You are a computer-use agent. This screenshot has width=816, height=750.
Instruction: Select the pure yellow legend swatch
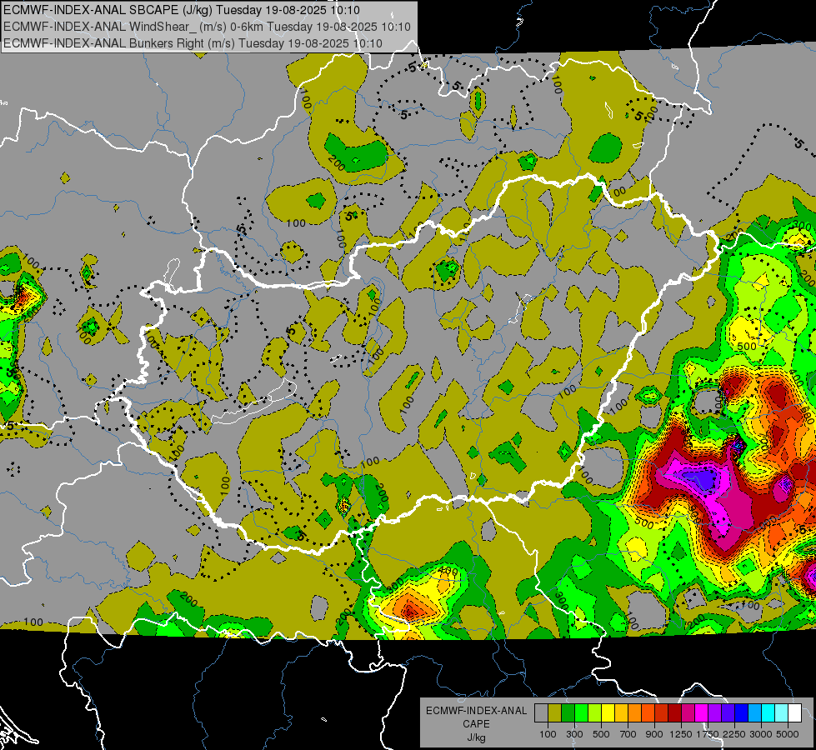pyautogui.click(x=608, y=713)
